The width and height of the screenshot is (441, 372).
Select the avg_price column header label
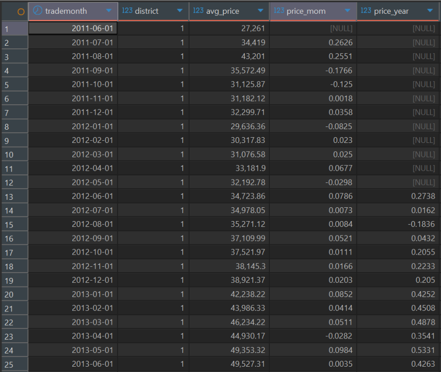223,11
